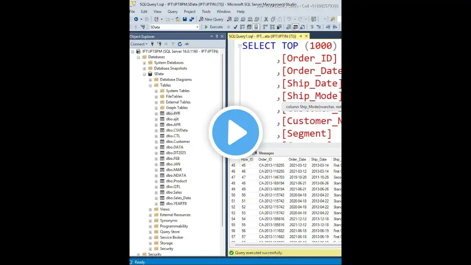Click the Order_Date column header
This screenshot has width=471, height=265.
(297, 160)
